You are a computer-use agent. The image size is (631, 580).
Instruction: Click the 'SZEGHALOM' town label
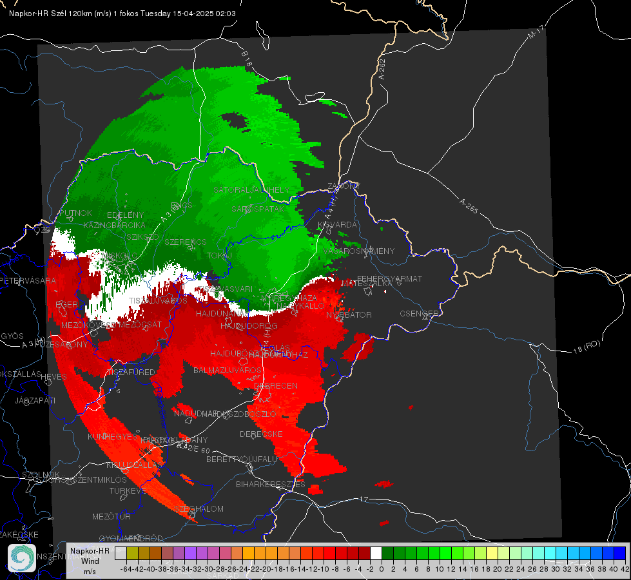pos(199,508)
